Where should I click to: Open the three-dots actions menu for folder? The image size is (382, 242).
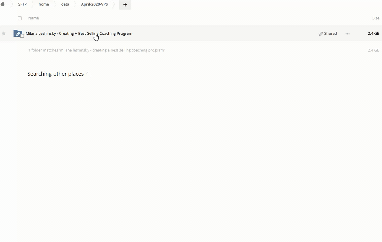click(x=347, y=34)
